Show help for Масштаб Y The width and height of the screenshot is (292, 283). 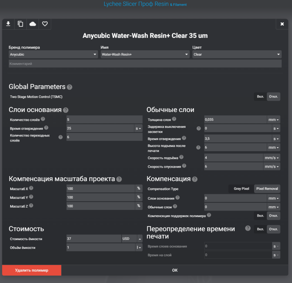(x=31, y=197)
